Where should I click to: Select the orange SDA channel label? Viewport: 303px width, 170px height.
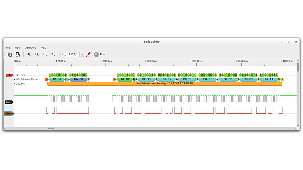[x=9, y=114]
